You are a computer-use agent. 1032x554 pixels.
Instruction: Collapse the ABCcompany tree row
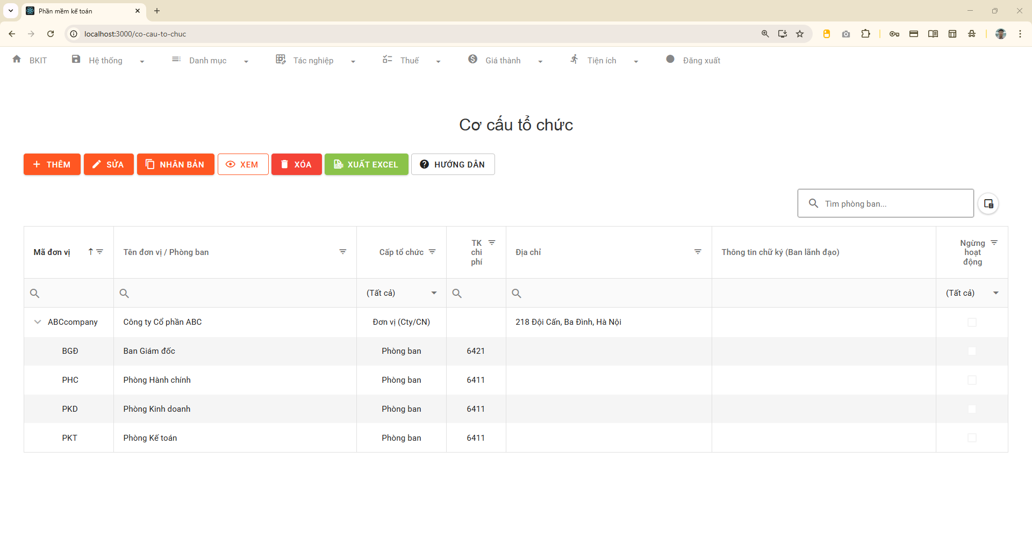[38, 322]
